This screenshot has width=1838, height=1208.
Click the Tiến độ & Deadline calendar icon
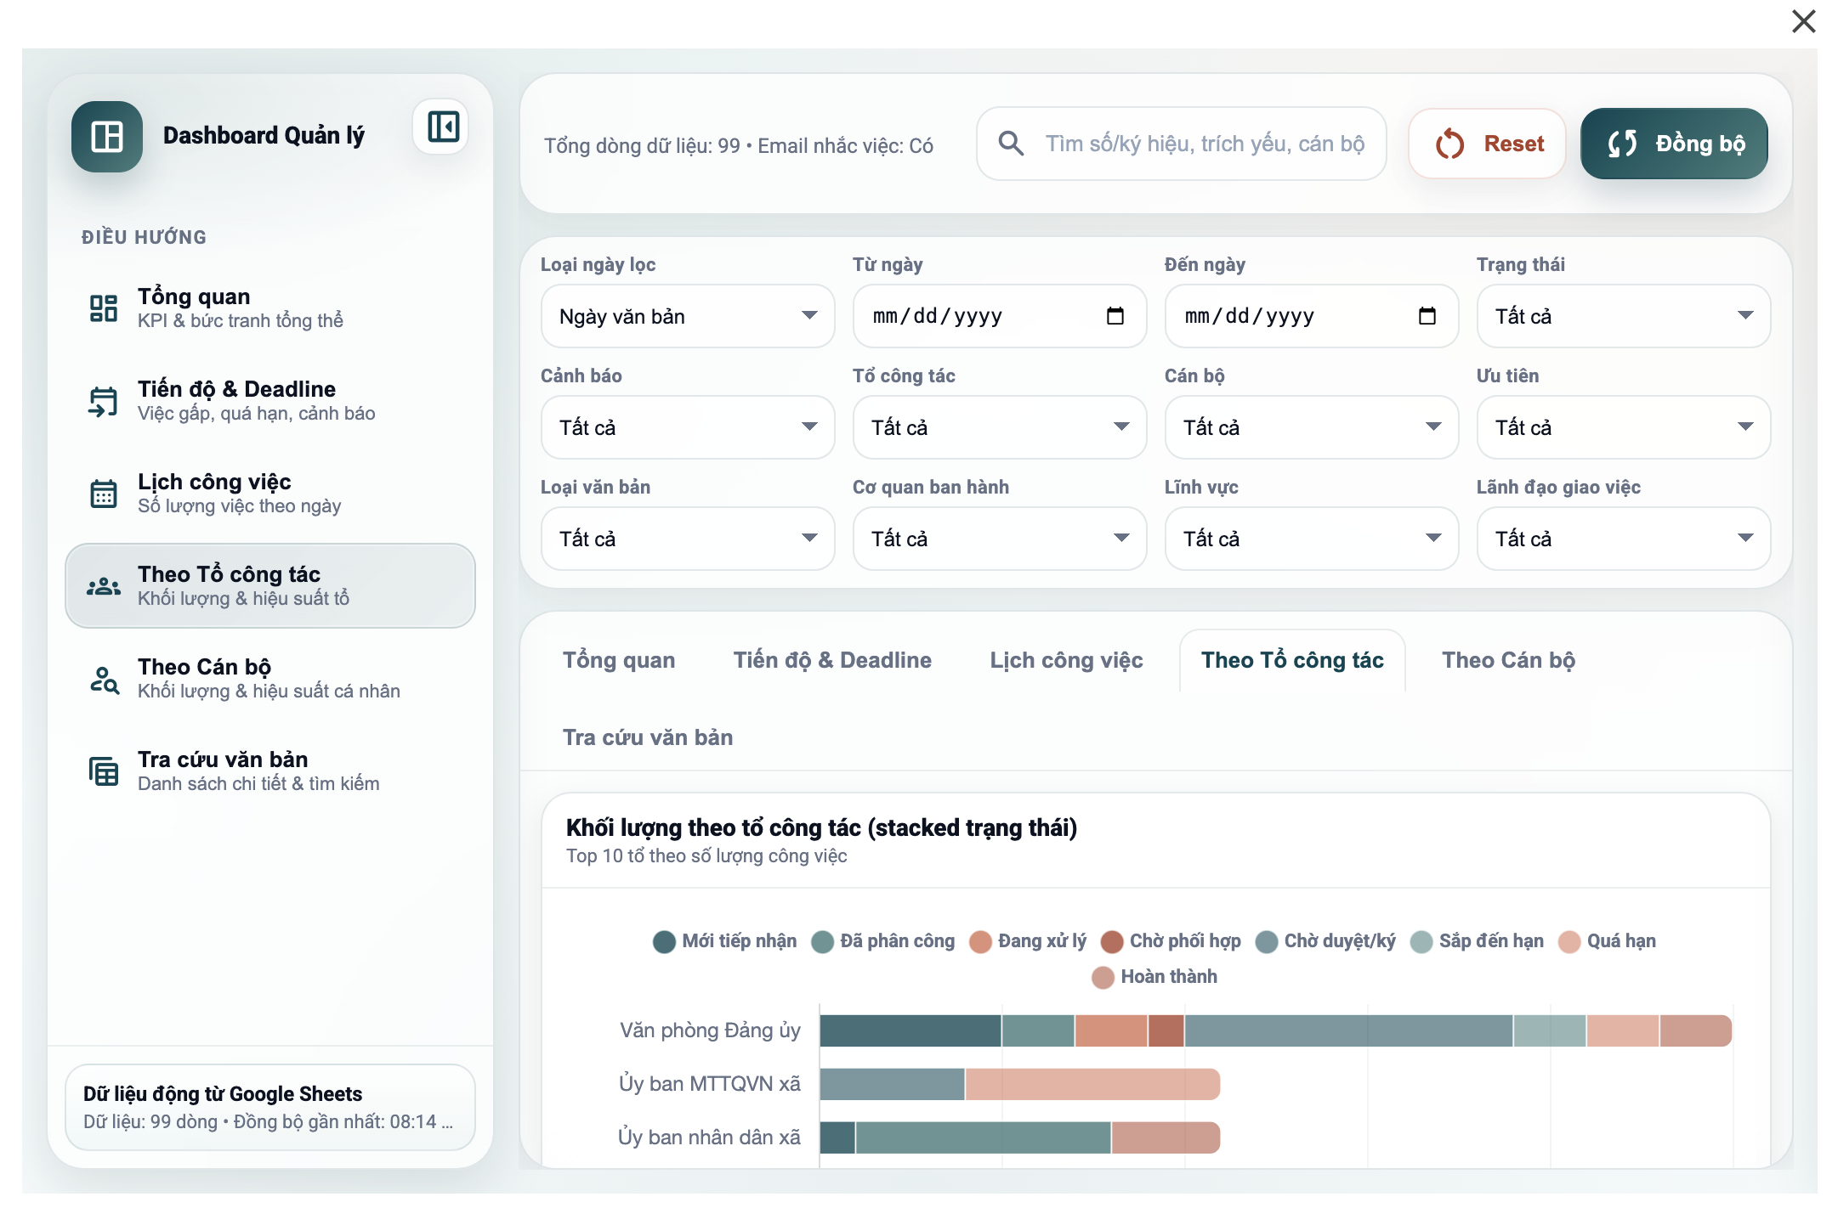(x=104, y=401)
